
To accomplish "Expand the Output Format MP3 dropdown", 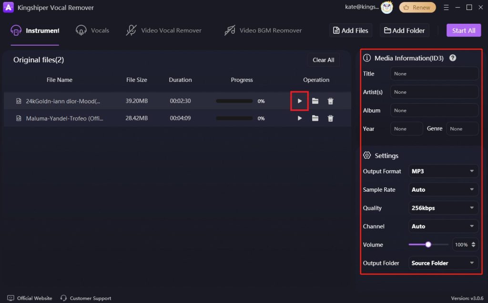I will point(443,171).
